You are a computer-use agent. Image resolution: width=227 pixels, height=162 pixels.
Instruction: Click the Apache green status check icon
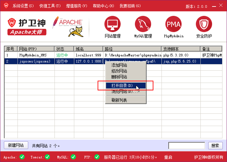click(x=22, y=157)
